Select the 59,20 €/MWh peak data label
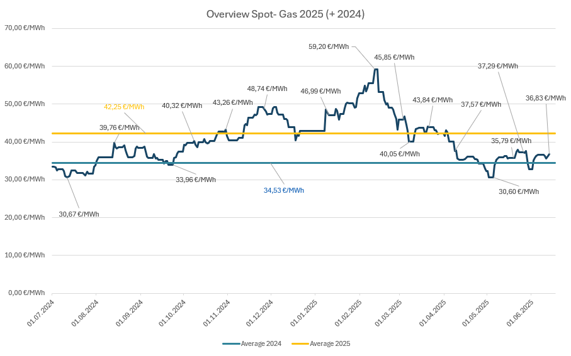 click(x=328, y=46)
